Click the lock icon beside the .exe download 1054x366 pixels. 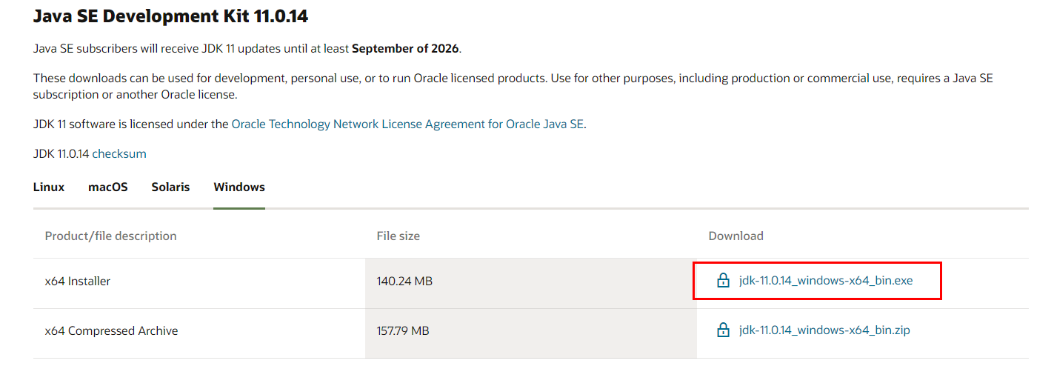coord(723,281)
